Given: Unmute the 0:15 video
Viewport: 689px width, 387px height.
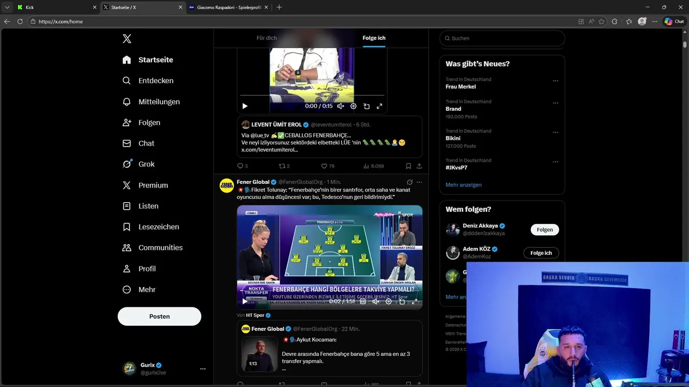Looking at the screenshot, I should click(x=340, y=106).
